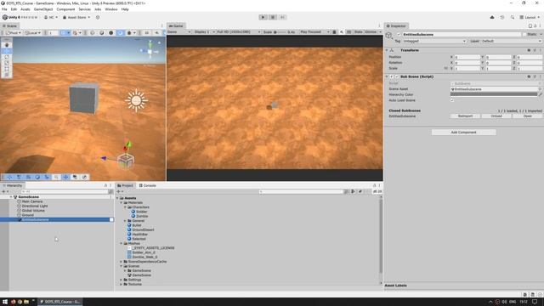
Task: Select the View (hand) tool in Scene overlay
Action: click(x=7, y=45)
